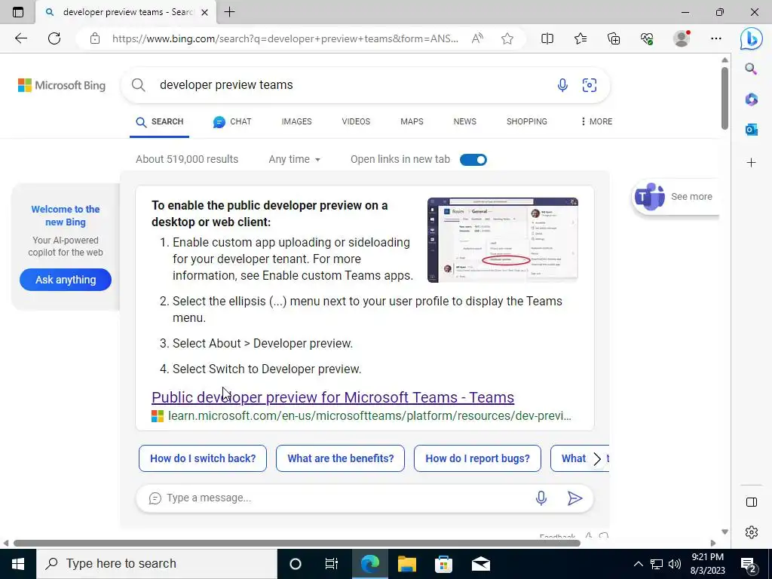Viewport: 772px width, 579px height.
Task: Open Bing Chat sidebar button
Action: coord(752,39)
